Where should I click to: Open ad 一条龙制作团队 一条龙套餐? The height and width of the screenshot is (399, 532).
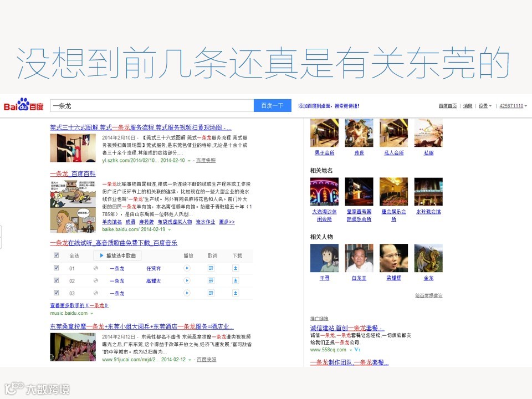[350, 362]
